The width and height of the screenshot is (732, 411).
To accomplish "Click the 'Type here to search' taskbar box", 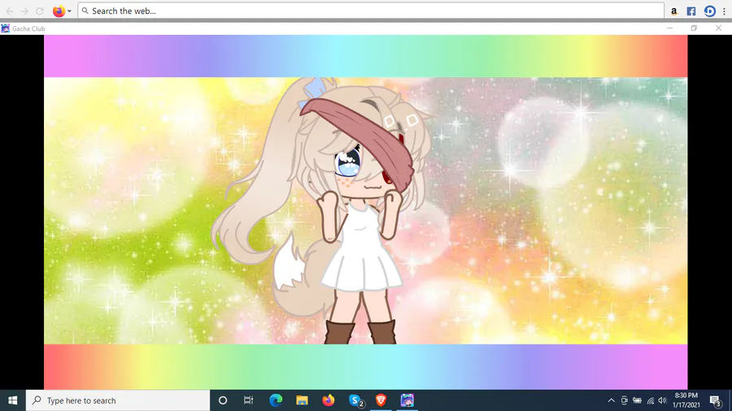I will pos(118,400).
